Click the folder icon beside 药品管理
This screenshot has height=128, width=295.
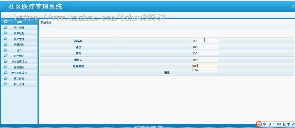[x=6, y=39]
